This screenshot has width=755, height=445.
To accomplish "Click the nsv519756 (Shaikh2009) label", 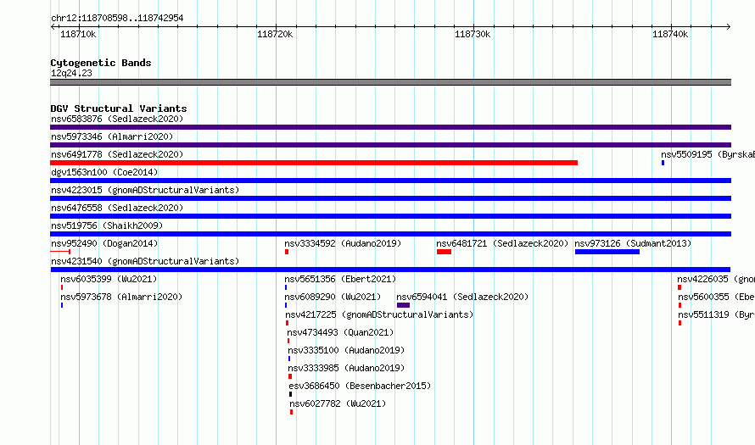I will [x=107, y=225].
